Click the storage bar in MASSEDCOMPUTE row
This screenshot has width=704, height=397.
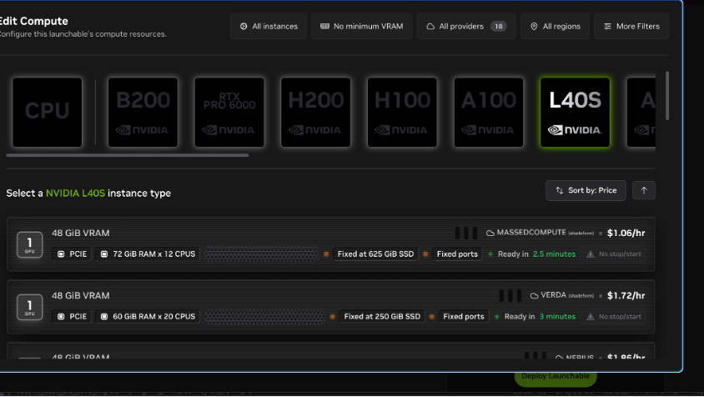click(261, 254)
